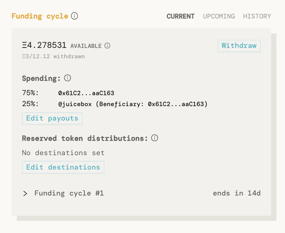Click the 'ends in 14d' text

pos(237,193)
